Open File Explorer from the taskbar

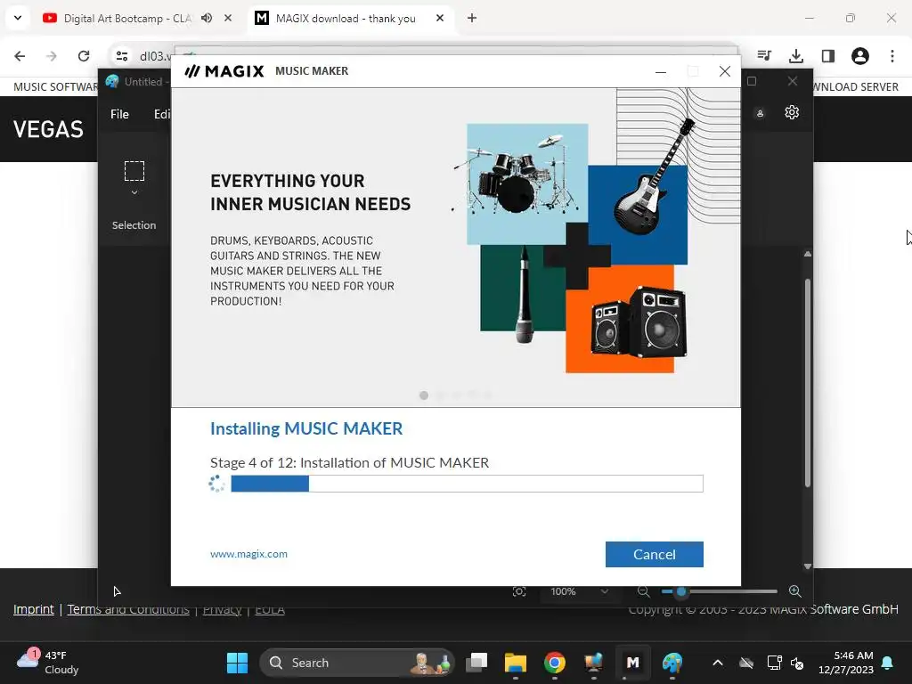coord(516,663)
